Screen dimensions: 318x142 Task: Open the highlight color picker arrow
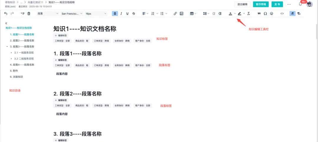click(244, 14)
